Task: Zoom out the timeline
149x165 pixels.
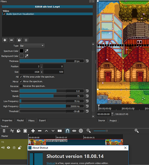Action: 88,131
